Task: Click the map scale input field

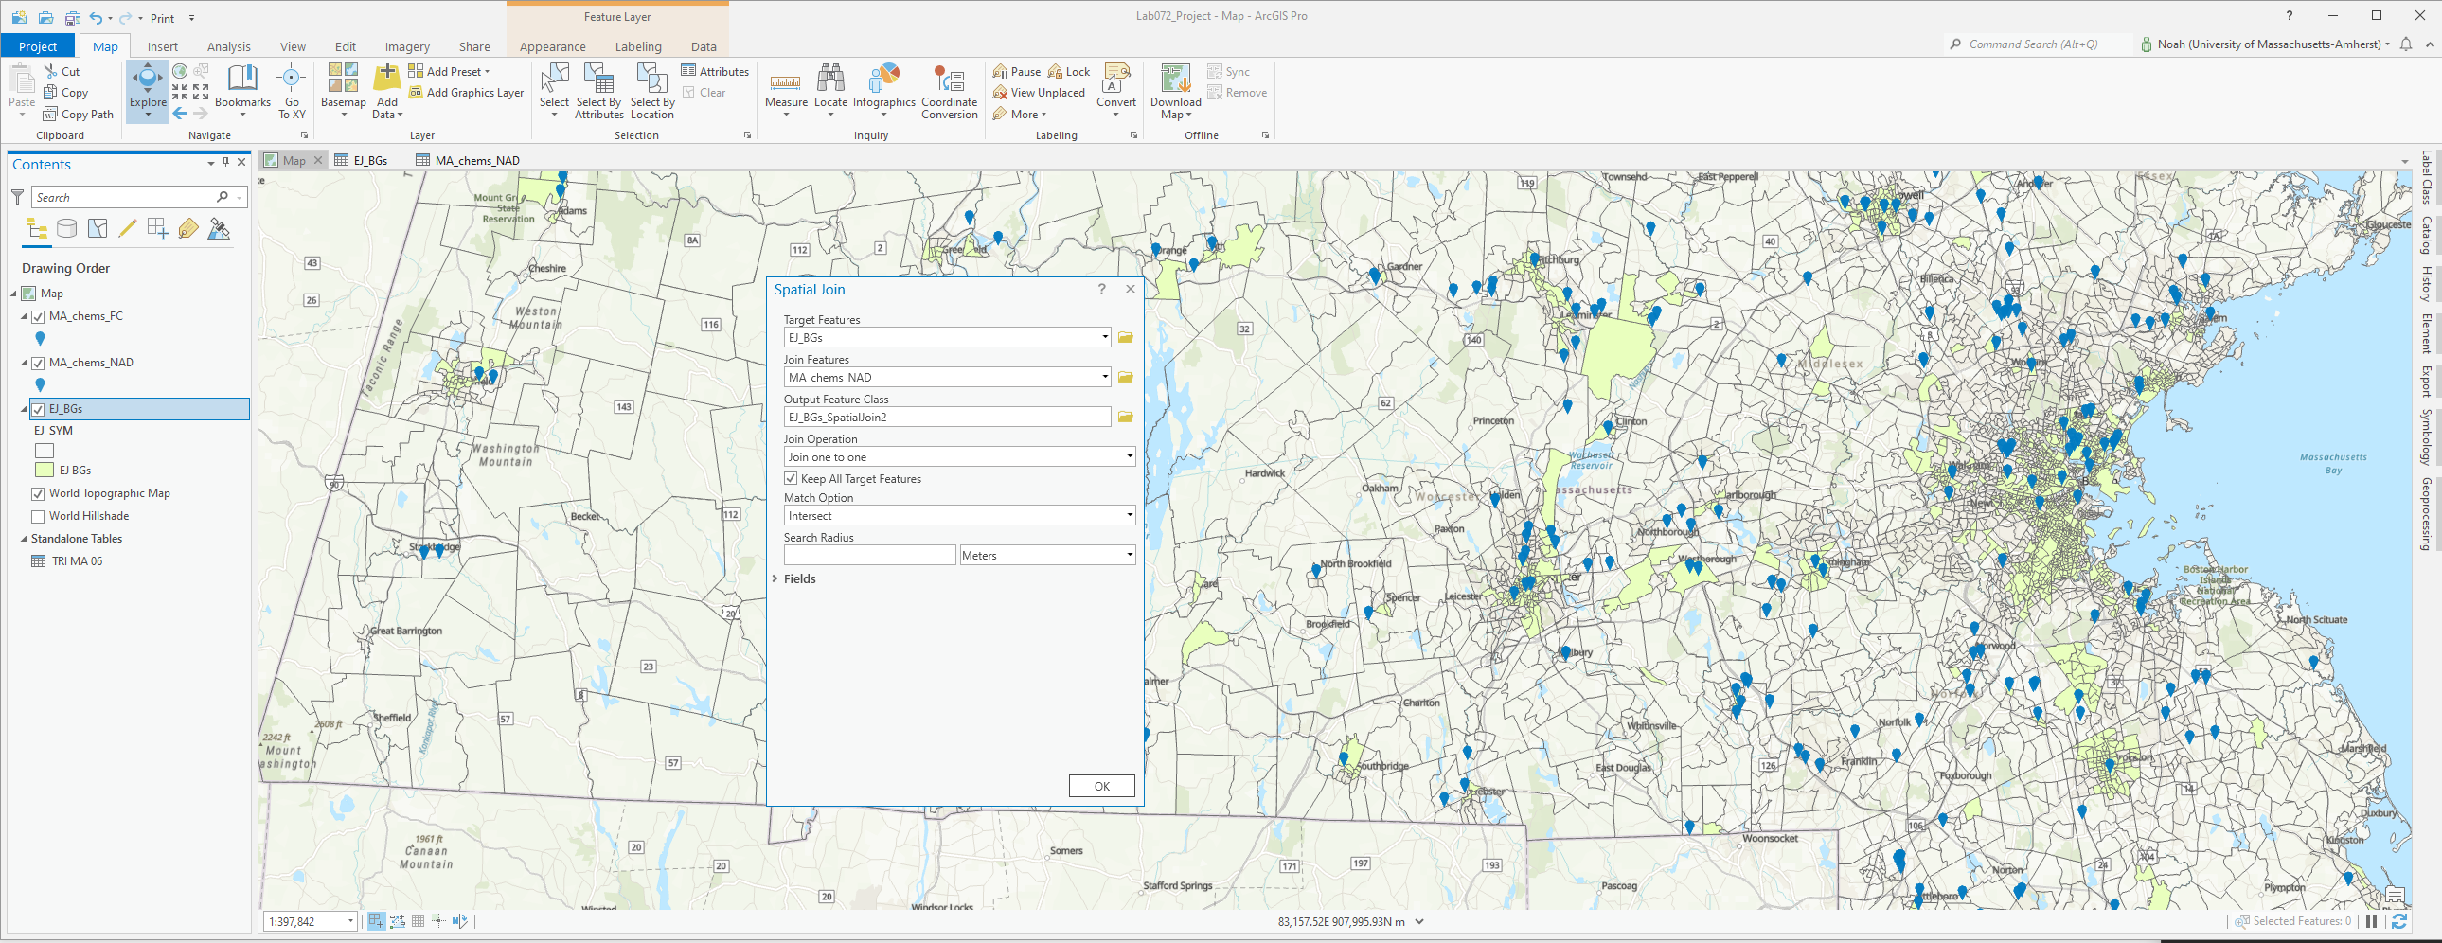Action: [305, 920]
